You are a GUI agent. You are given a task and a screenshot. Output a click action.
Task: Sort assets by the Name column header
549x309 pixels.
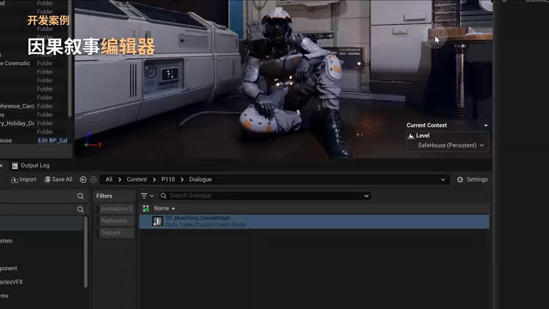click(x=162, y=208)
